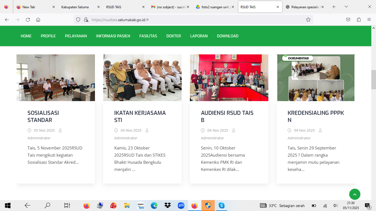Click the Save to Pocket icon
Image resolution: width=376 pixels, height=211 pixels.
pos(348,20)
